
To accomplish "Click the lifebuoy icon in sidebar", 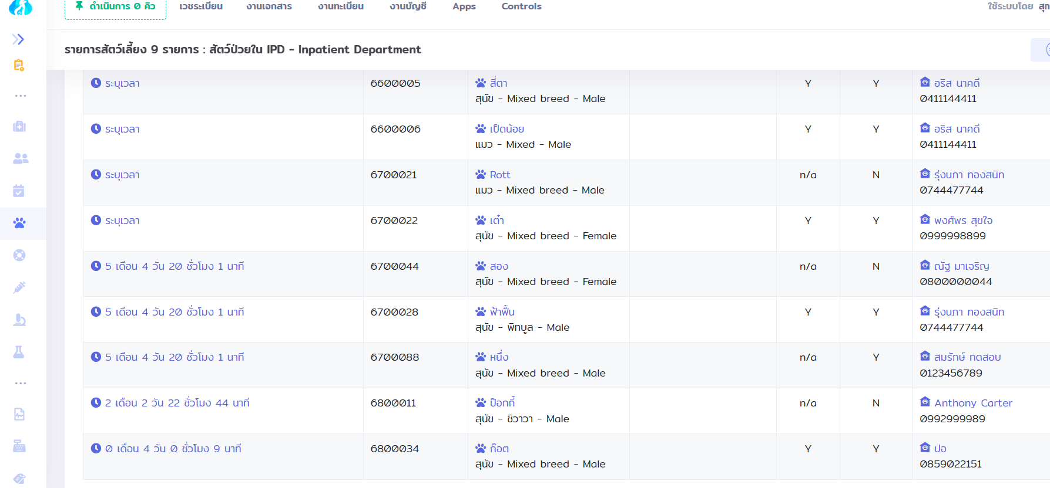I will coord(19,255).
